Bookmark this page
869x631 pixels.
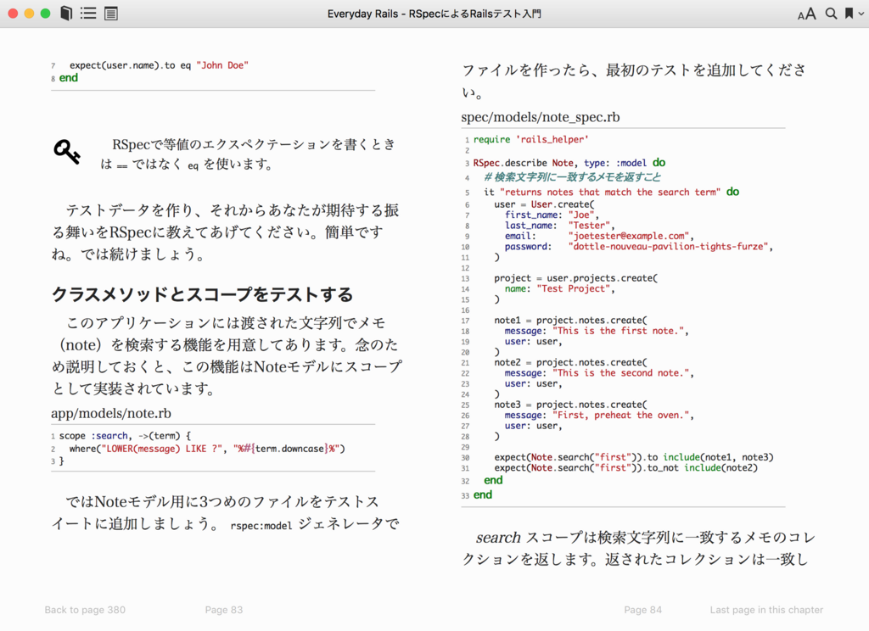[x=849, y=14]
